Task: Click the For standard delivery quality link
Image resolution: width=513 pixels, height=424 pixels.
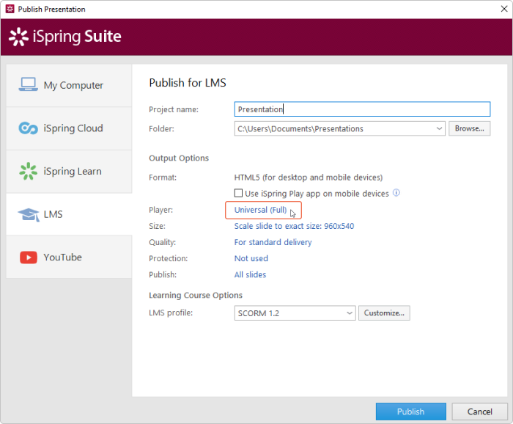Action: (273, 242)
